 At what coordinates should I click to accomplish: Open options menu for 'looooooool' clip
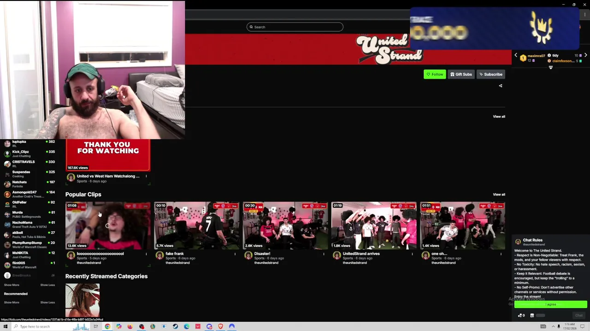click(x=146, y=254)
